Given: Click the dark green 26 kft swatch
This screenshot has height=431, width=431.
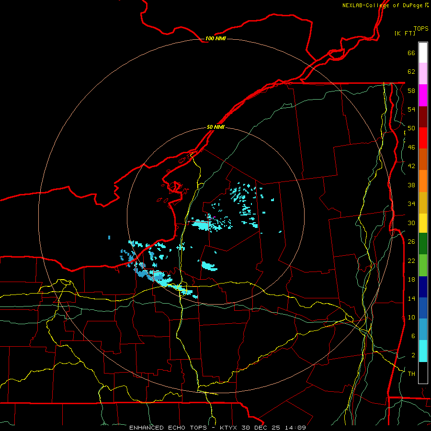Looking at the screenshot, I should (423, 244).
